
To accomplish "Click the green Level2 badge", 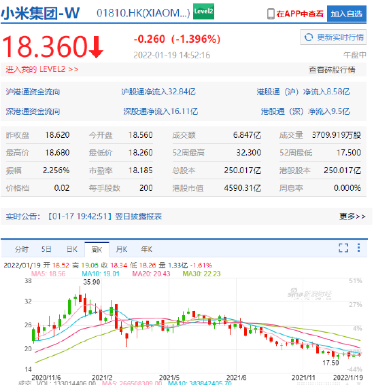I will click(x=203, y=12).
